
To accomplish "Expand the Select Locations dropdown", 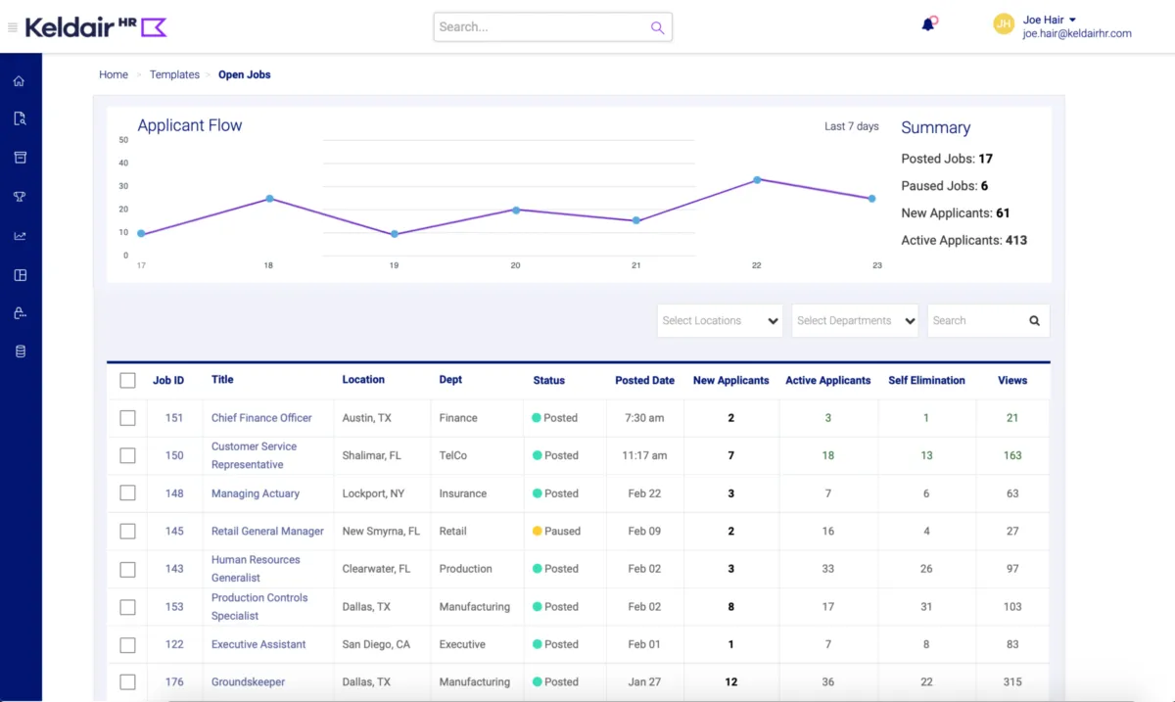I will 720,321.
